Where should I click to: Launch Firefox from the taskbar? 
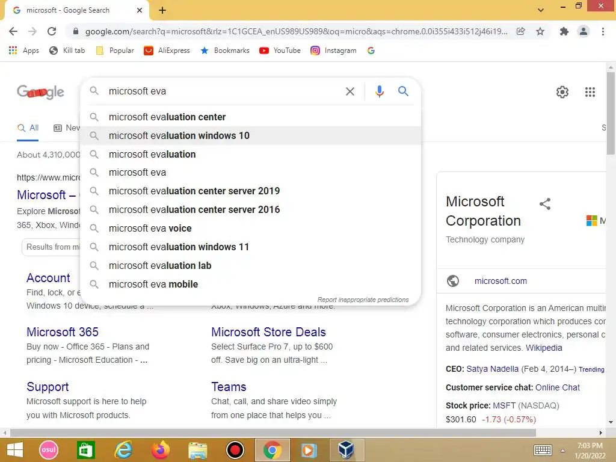(x=160, y=450)
